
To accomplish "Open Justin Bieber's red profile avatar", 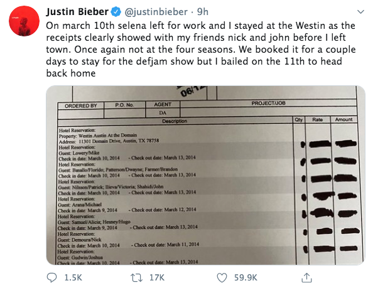I will pos(24,21).
